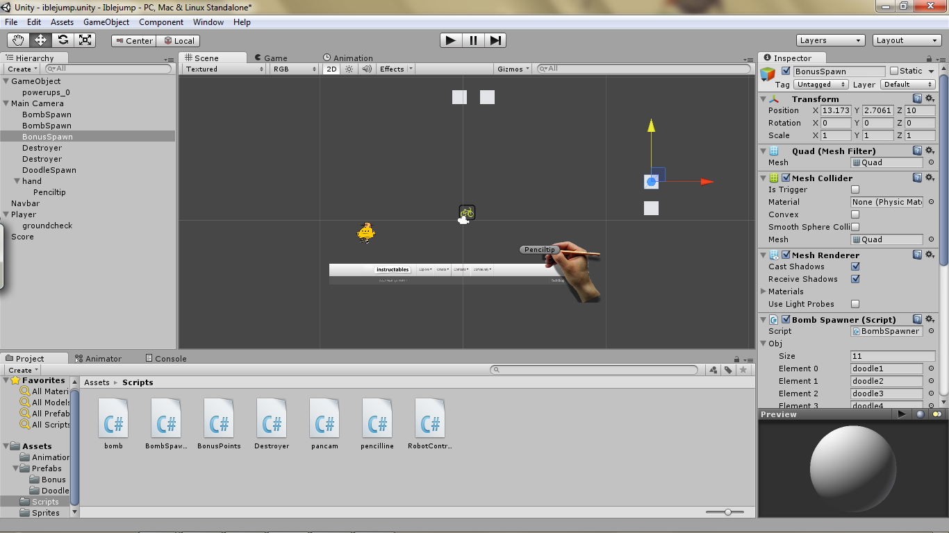Image resolution: width=949 pixels, height=533 pixels.
Task: Toggle pivot Center button
Action: (134, 41)
